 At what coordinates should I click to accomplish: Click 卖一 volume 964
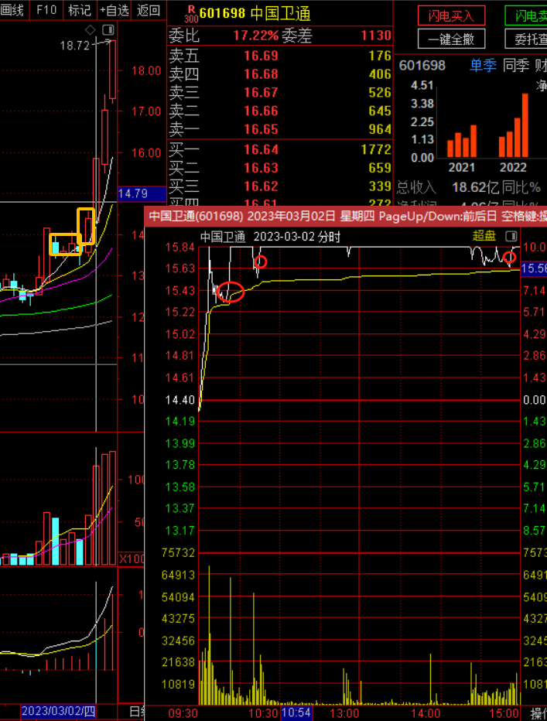click(x=380, y=129)
